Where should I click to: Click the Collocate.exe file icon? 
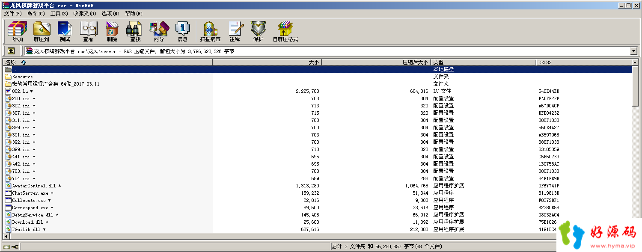[8, 200]
